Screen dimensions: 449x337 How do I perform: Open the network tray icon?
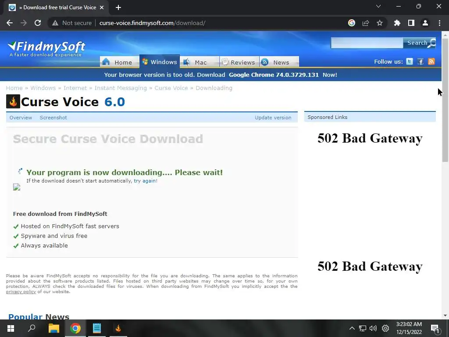pyautogui.click(x=363, y=328)
